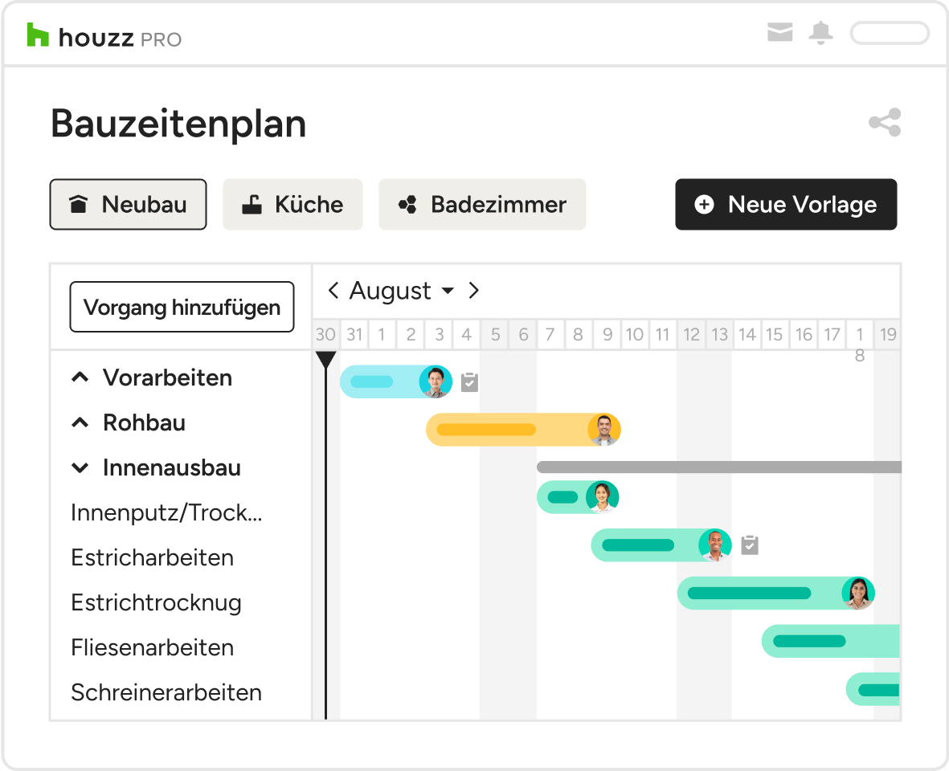Select the Neubau template tab
This screenshot has height=771, width=949.
(129, 204)
